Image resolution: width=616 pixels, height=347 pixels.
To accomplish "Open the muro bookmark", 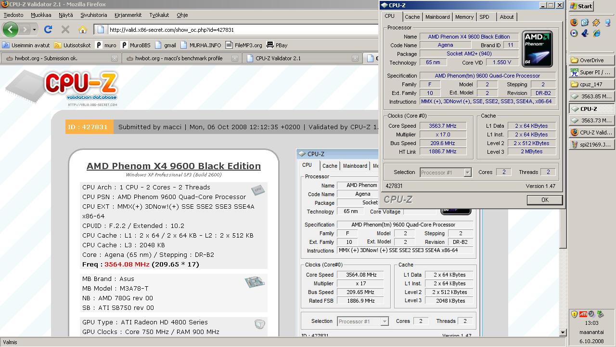I will [106, 45].
